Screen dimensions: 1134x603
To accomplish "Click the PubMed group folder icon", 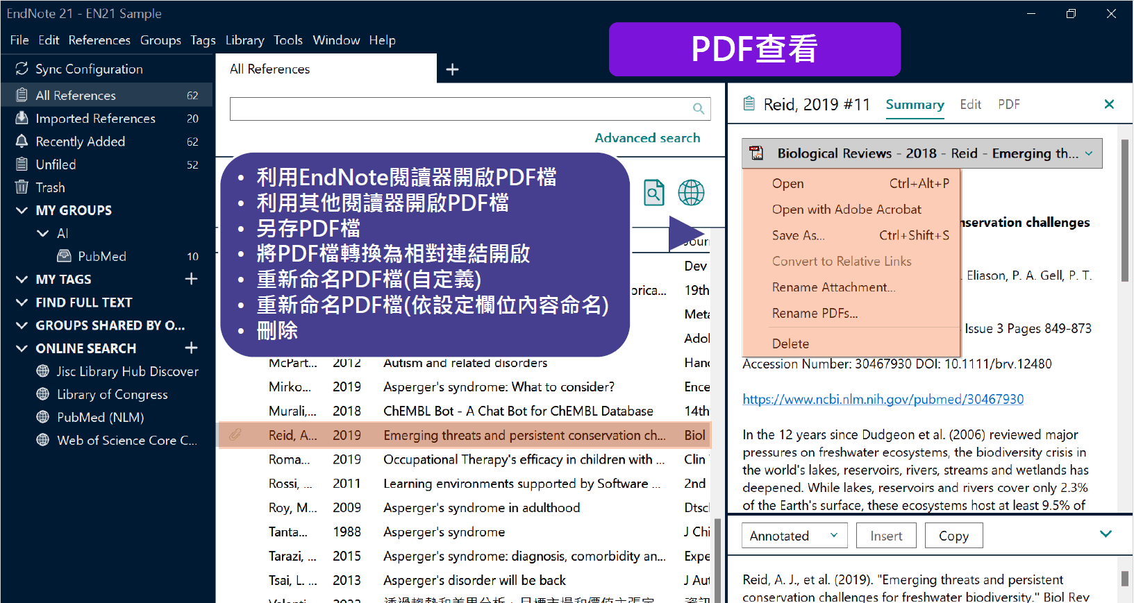I will point(64,256).
